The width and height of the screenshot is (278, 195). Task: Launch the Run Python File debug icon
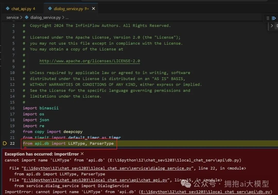tap(274, 18)
